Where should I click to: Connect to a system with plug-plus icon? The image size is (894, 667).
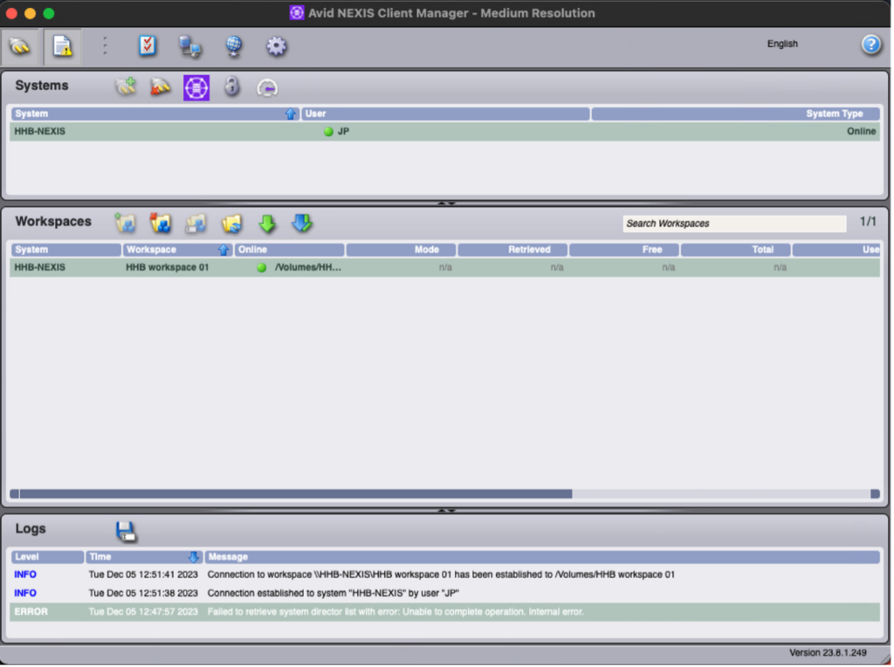point(126,87)
